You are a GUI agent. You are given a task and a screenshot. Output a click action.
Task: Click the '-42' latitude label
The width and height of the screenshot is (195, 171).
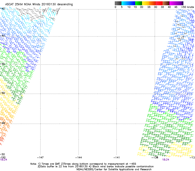coord(2,36)
